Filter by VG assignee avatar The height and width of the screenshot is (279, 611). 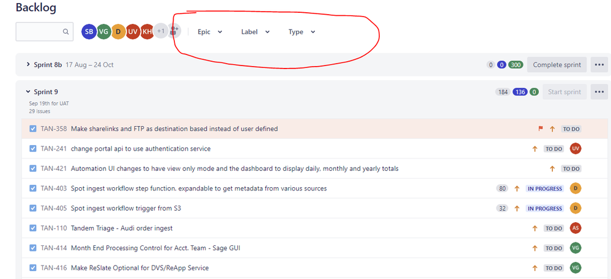[103, 32]
